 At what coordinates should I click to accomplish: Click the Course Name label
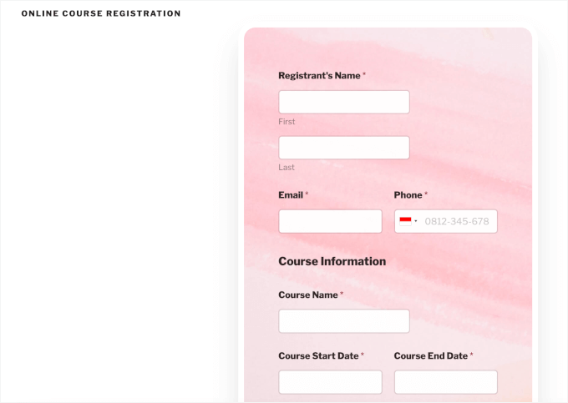click(x=307, y=295)
